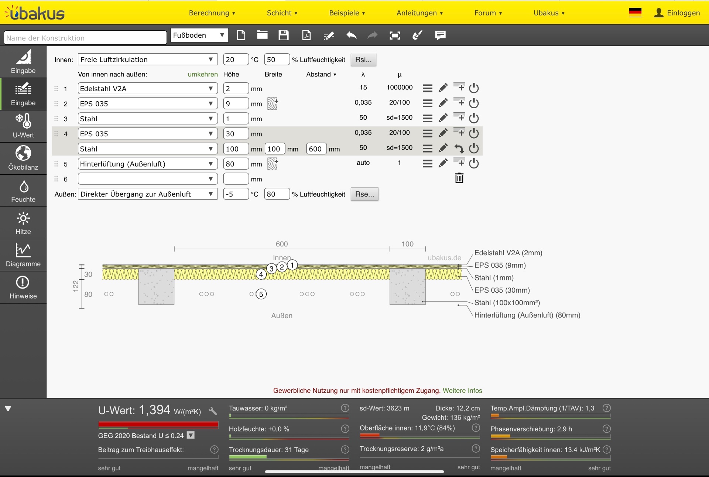Click the save floppy disk icon
709x477 pixels.
284,35
